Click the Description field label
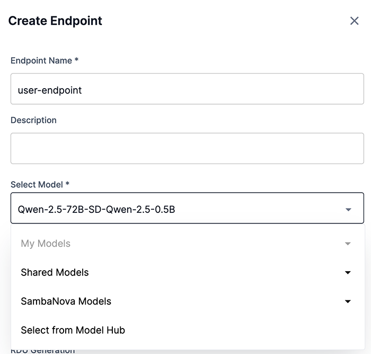This screenshot has width=371, height=354. tap(33, 120)
